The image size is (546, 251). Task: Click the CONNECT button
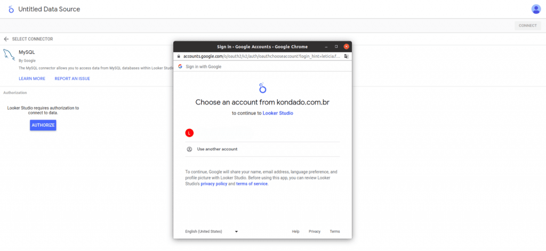(x=527, y=26)
